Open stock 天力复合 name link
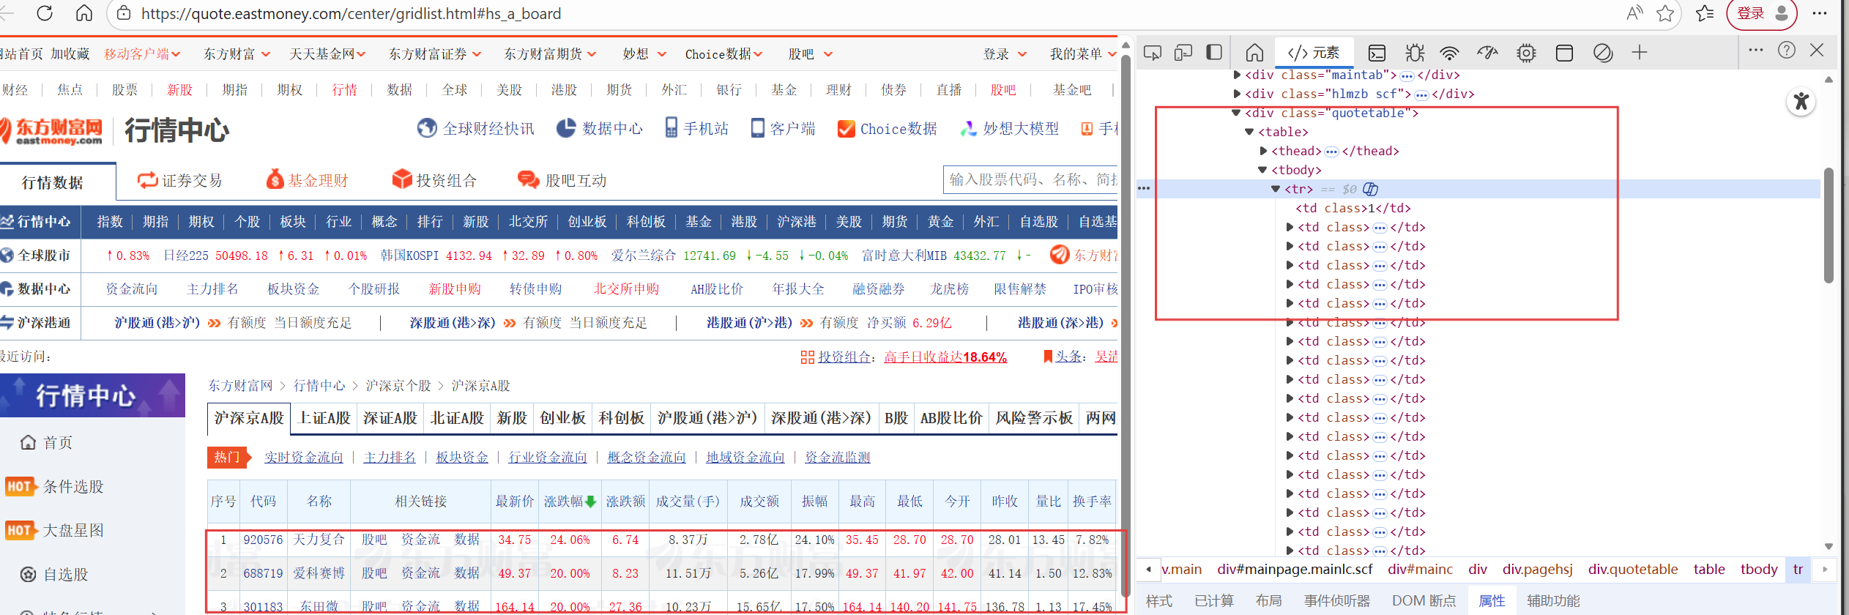The image size is (1849, 615). (x=319, y=540)
